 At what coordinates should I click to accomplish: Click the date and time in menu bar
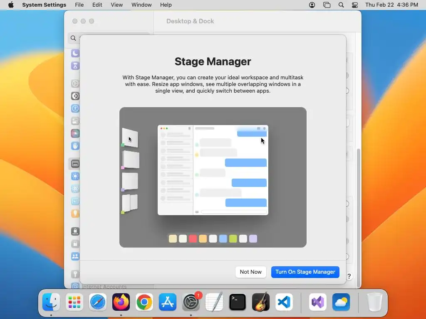click(x=391, y=5)
